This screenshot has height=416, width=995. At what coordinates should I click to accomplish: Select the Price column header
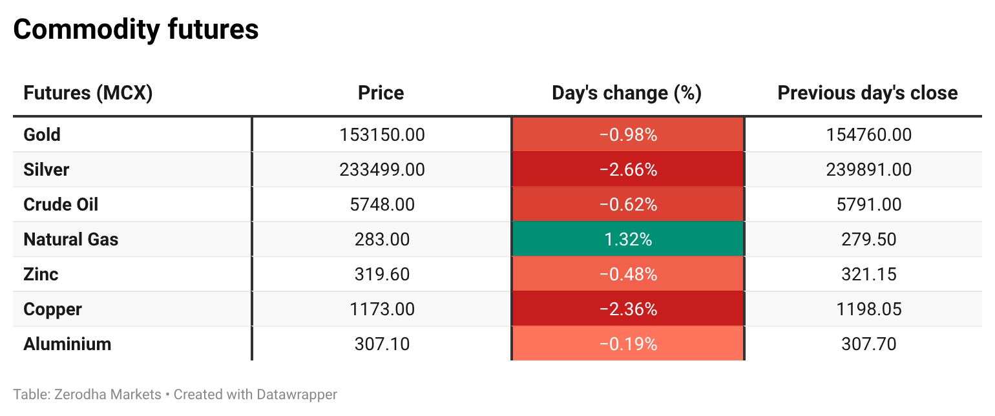click(x=381, y=93)
